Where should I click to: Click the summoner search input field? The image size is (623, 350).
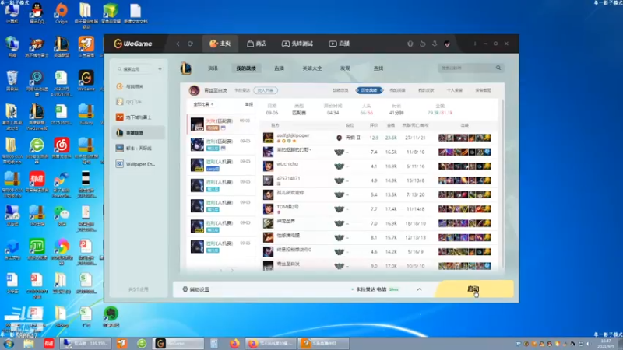coord(465,68)
